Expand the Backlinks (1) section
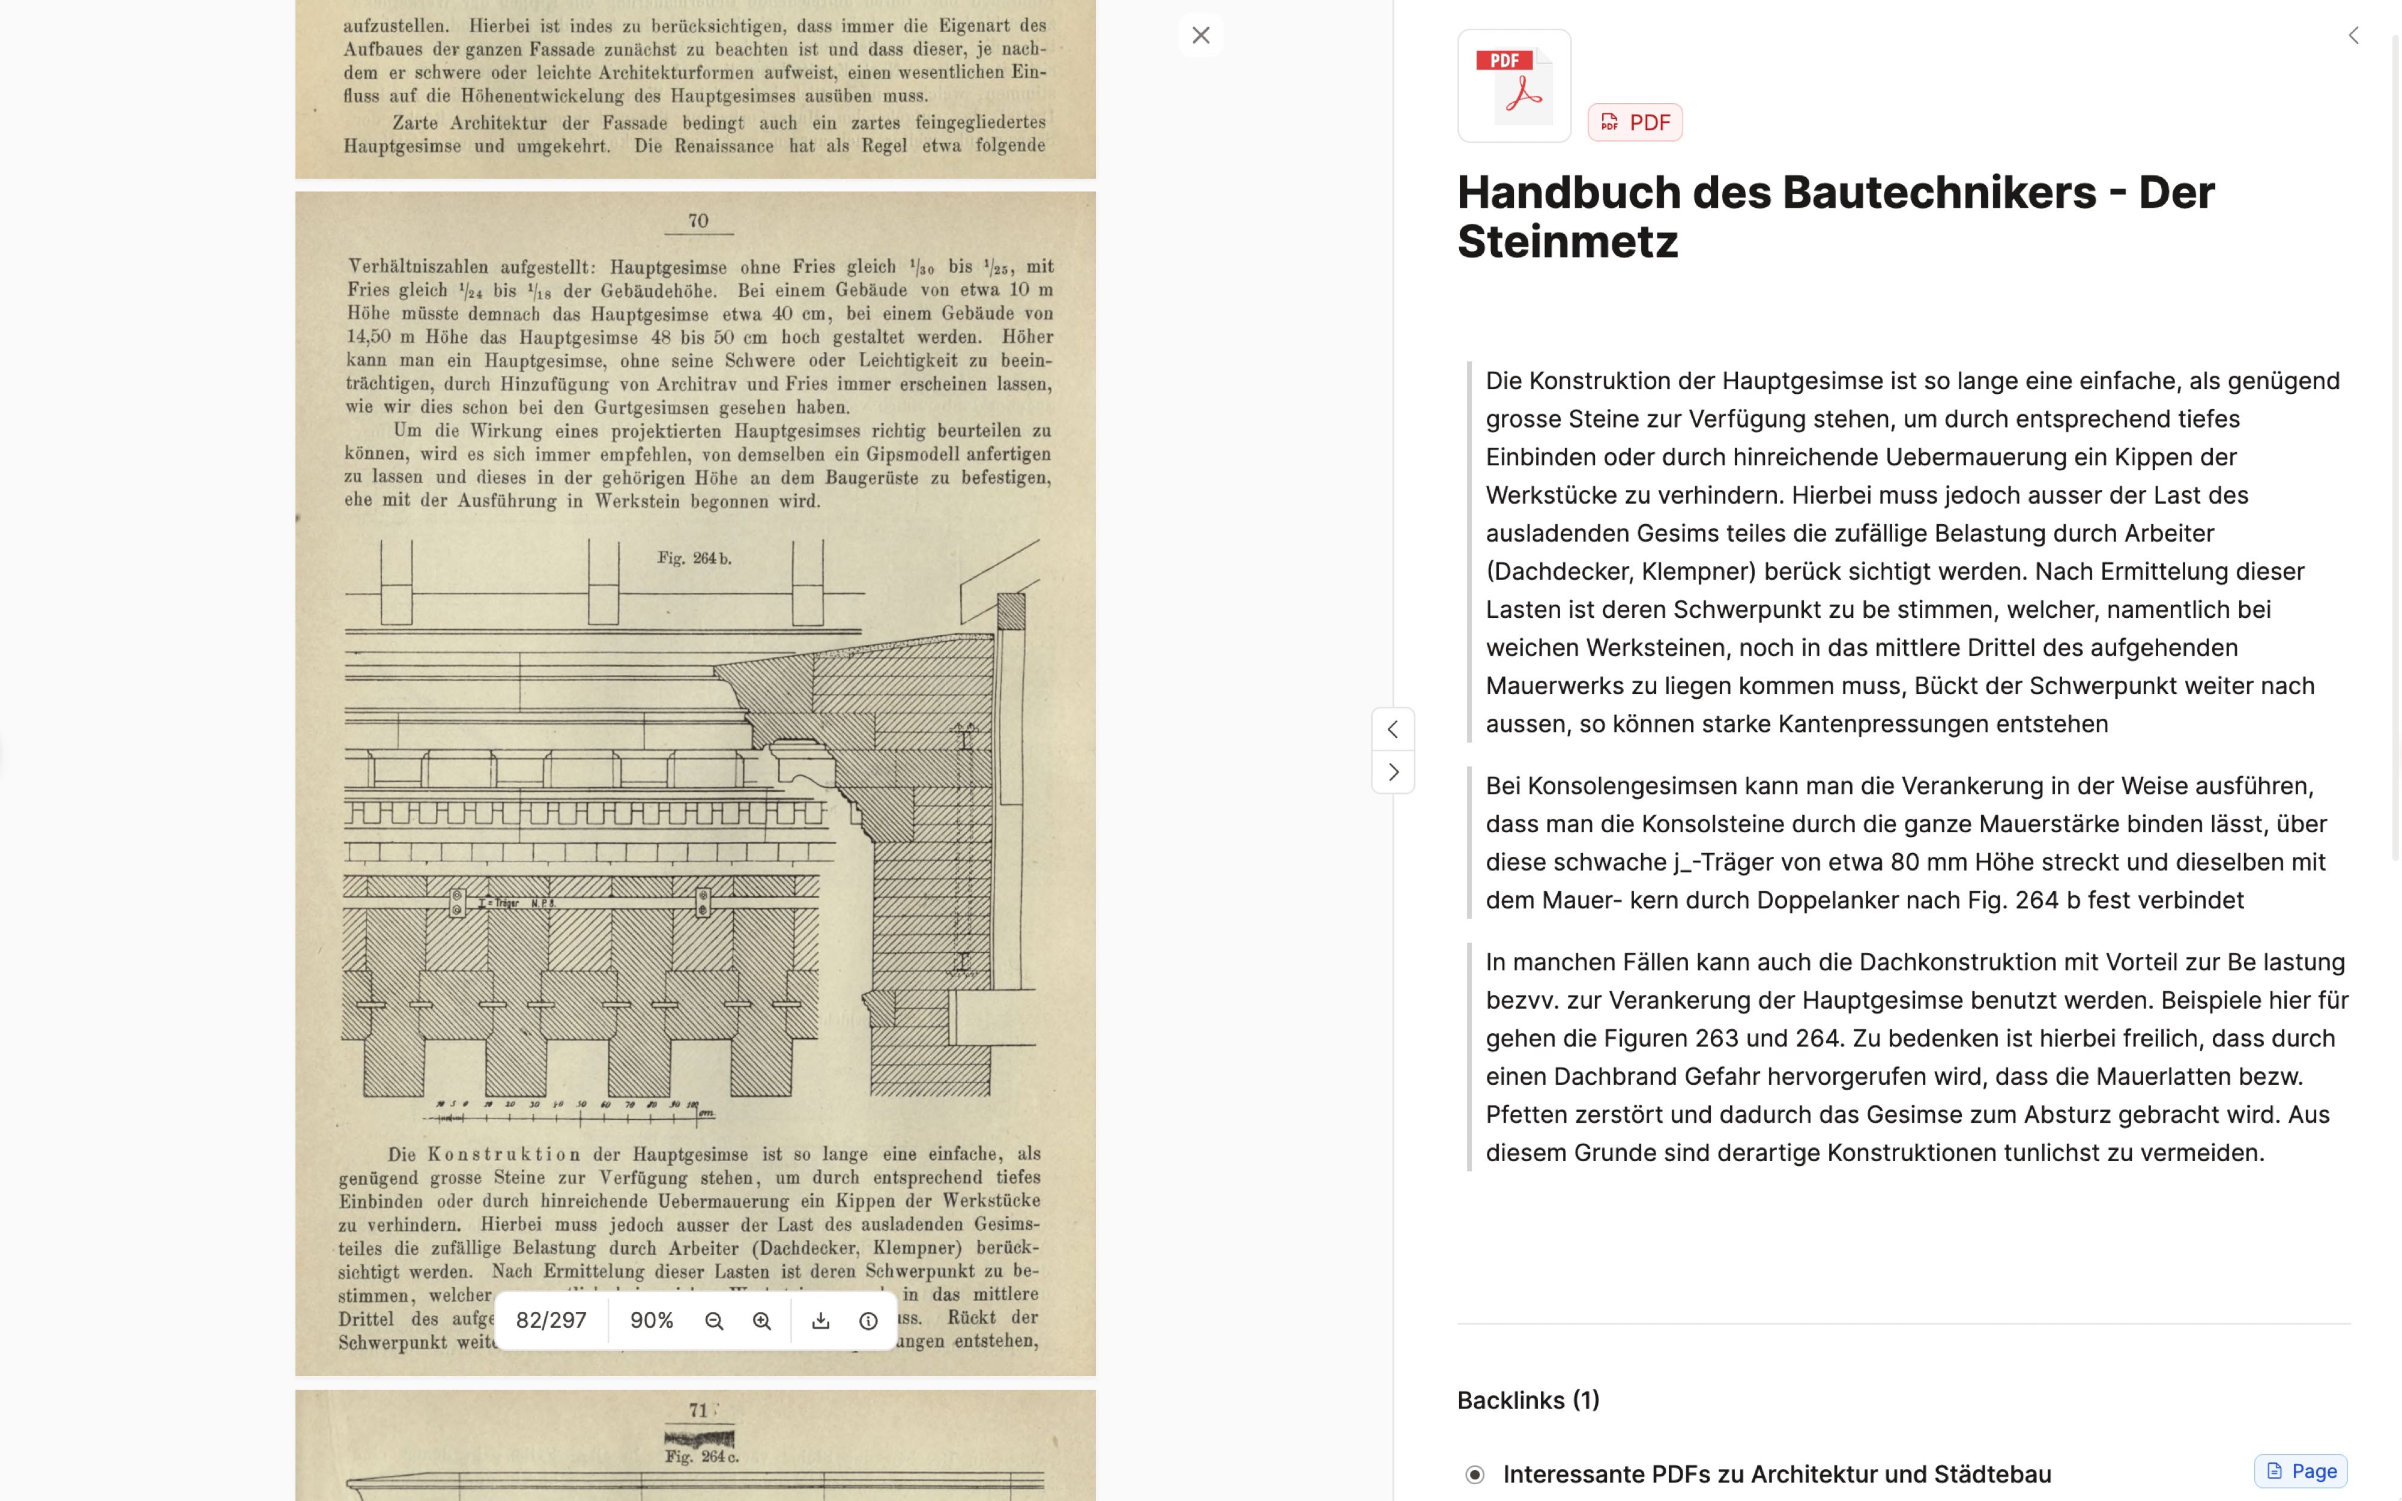Image resolution: width=2402 pixels, height=1501 pixels. (1528, 1400)
